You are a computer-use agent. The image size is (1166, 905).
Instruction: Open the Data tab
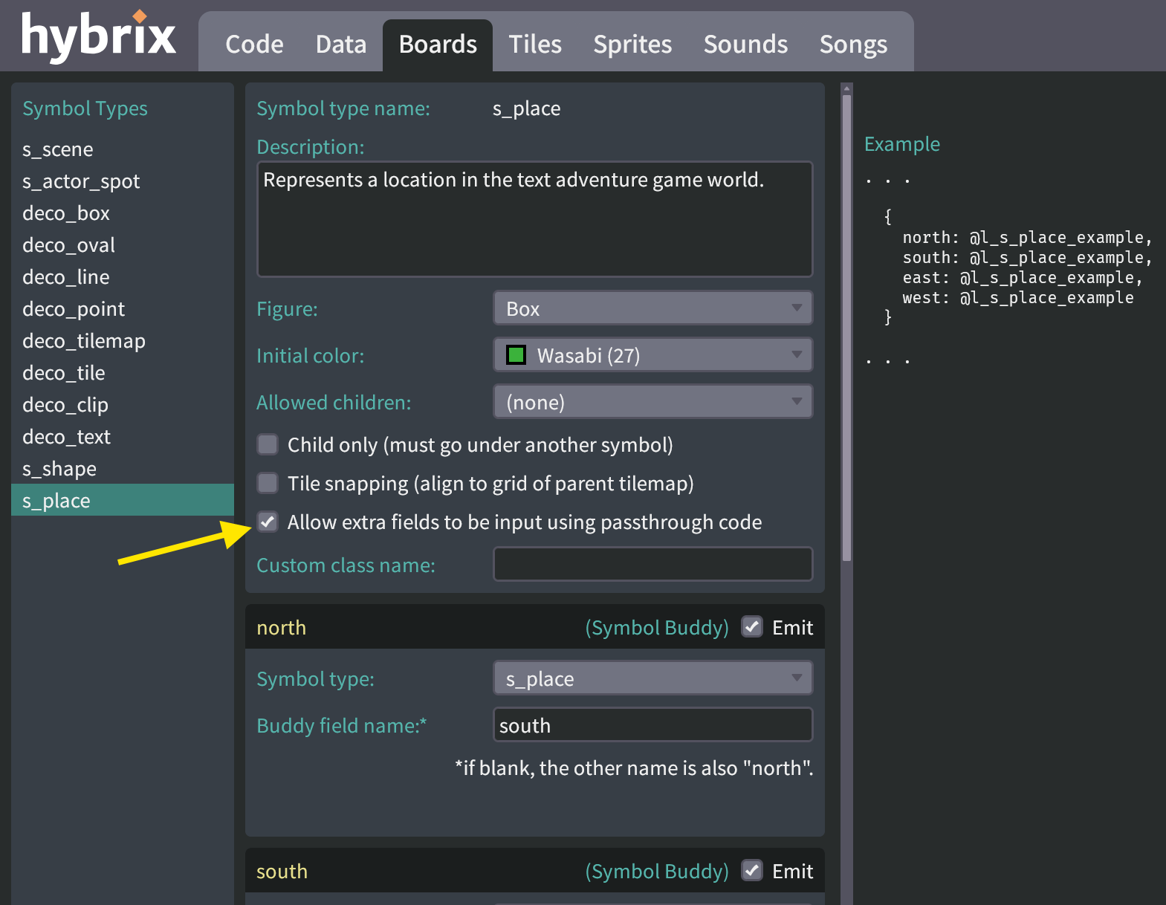point(341,45)
